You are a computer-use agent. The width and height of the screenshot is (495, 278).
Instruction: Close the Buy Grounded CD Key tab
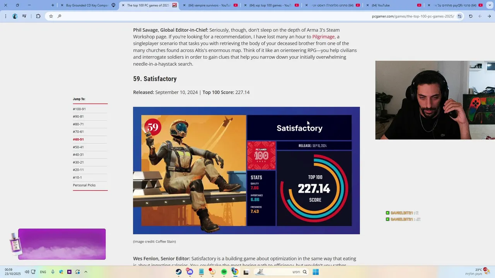pos(62,5)
